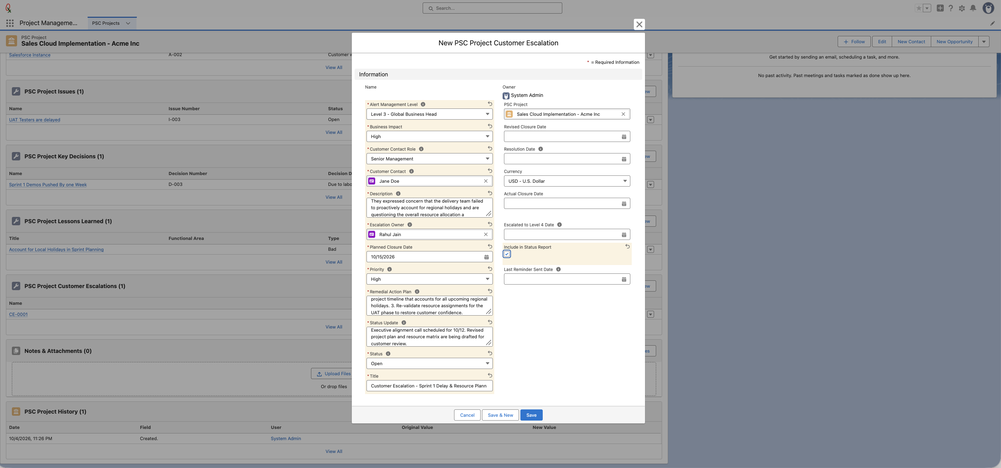Open the Help question mark icon

point(951,8)
